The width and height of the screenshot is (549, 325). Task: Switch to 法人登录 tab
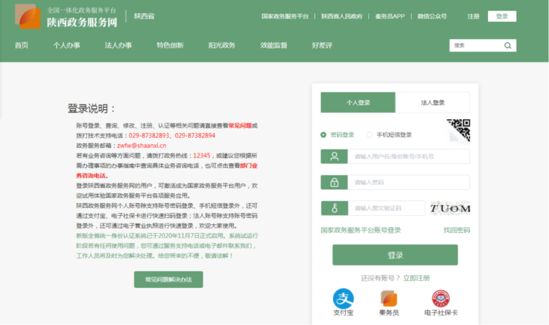click(432, 102)
